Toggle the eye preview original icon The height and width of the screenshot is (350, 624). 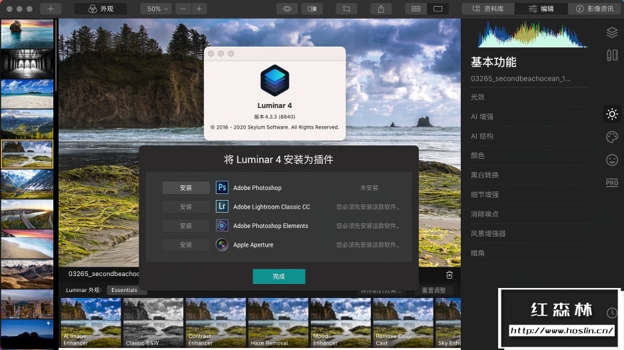tap(287, 9)
